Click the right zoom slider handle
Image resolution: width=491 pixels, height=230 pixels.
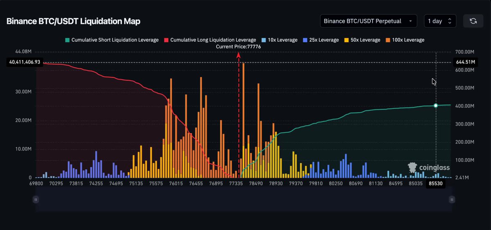pyautogui.click(x=452, y=200)
